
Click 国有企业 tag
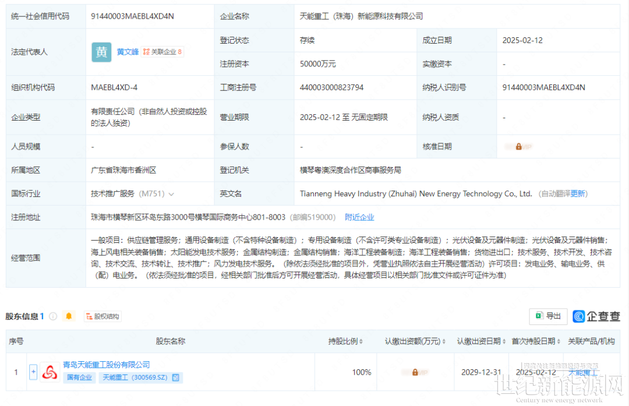[x=79, y=377]
